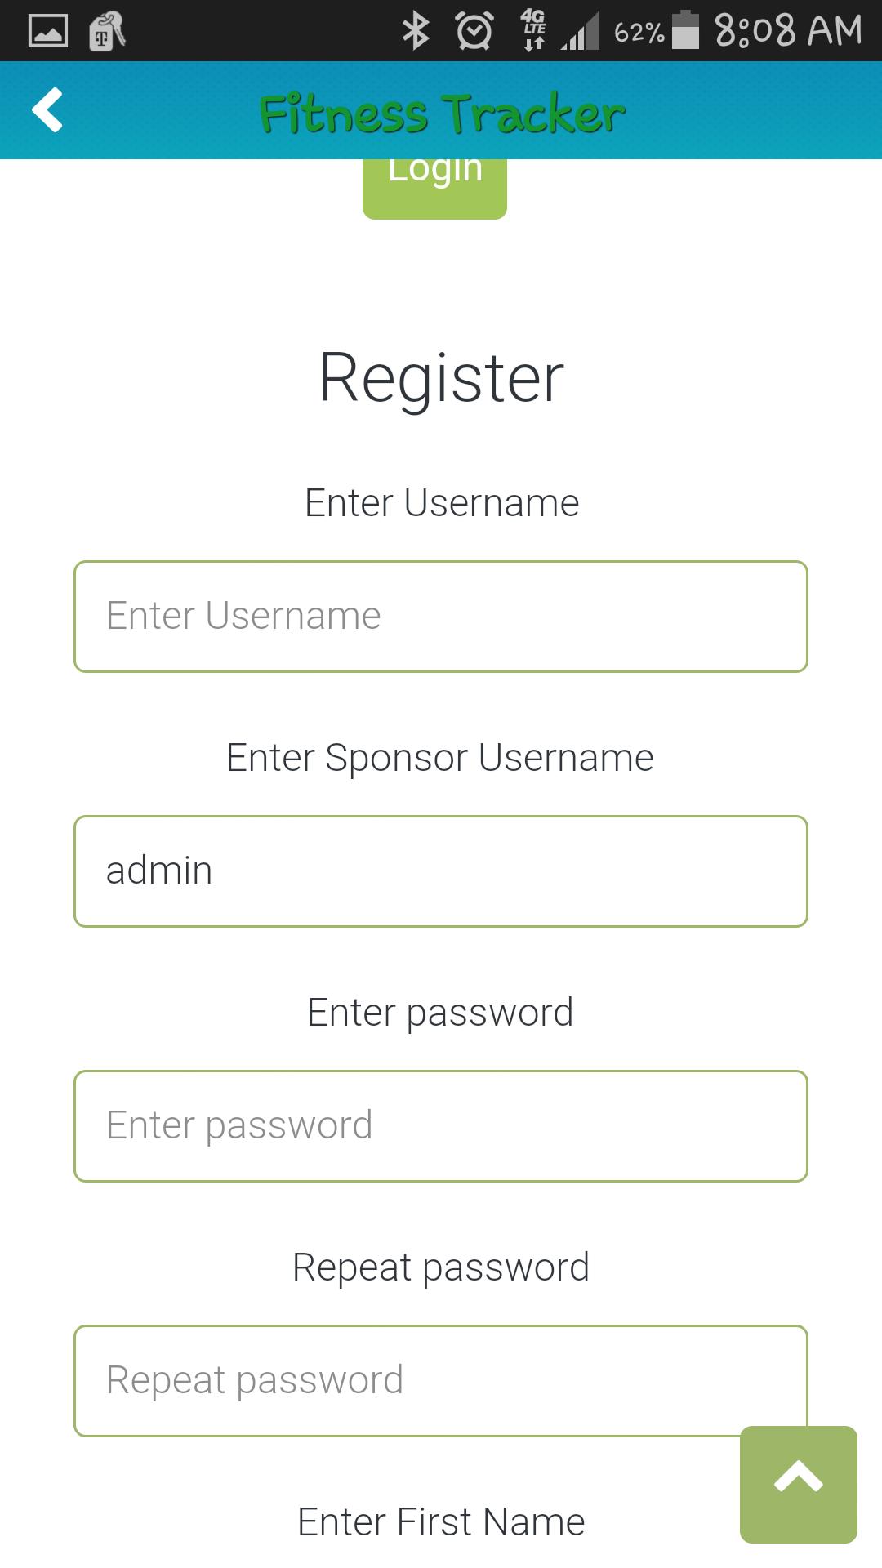This screenshot has width=882, height=1568.
Task: Tap the battery level icon
Action: pos(685,31)
